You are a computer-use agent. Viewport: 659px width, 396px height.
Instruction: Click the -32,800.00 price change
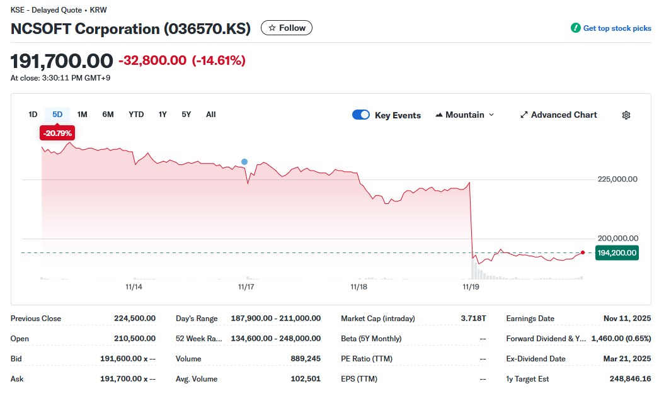pyautogui.click(x=152, y=60)
